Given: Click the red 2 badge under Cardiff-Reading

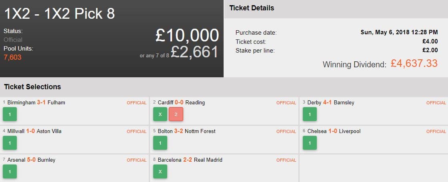Looking at the screenshot, I should (176, 114).
